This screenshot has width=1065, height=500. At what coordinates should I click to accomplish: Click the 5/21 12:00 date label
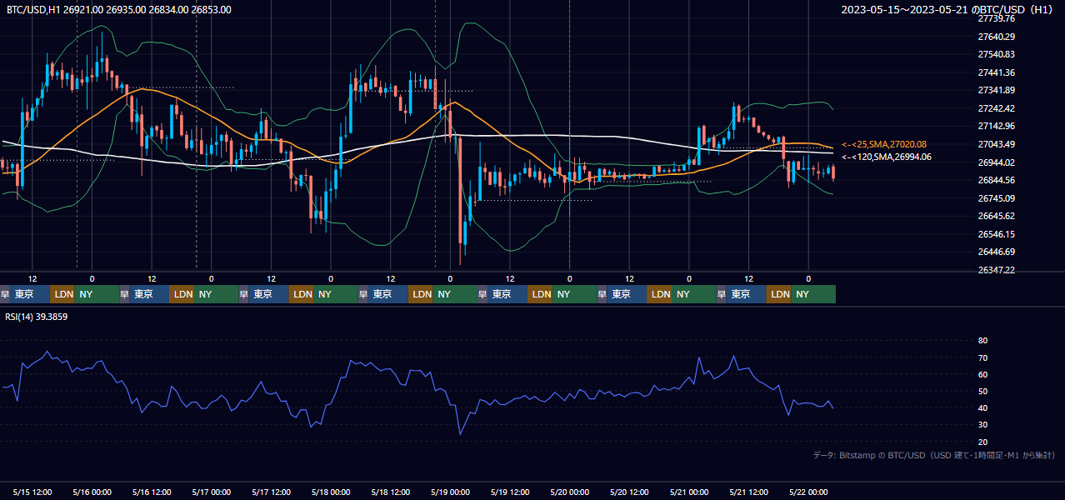point(748,492)
